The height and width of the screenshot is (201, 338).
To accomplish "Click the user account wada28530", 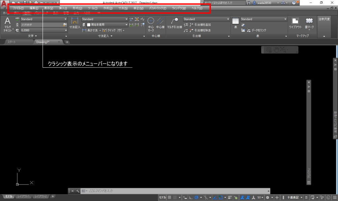I will pyautogui.click(x=264, y=3).
